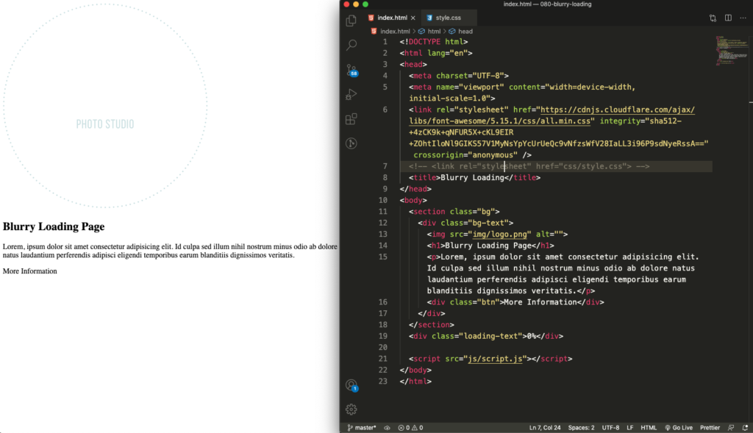Click the sync changes icon in status bar
The height and width of the screenshot is (433, 753).
pos(387,428)
